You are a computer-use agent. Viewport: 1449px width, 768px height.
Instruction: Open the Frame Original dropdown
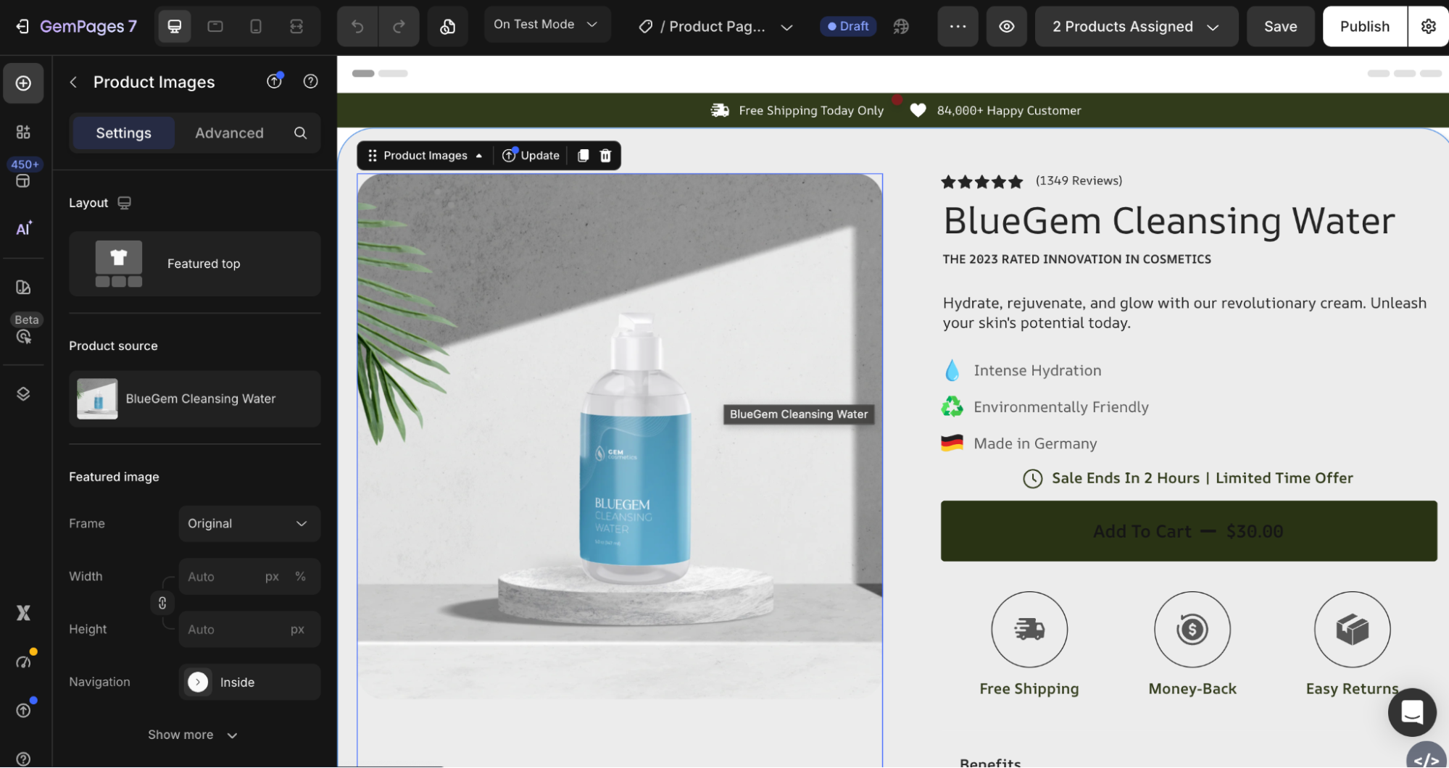pyautogui.click(x=249, y=524)
